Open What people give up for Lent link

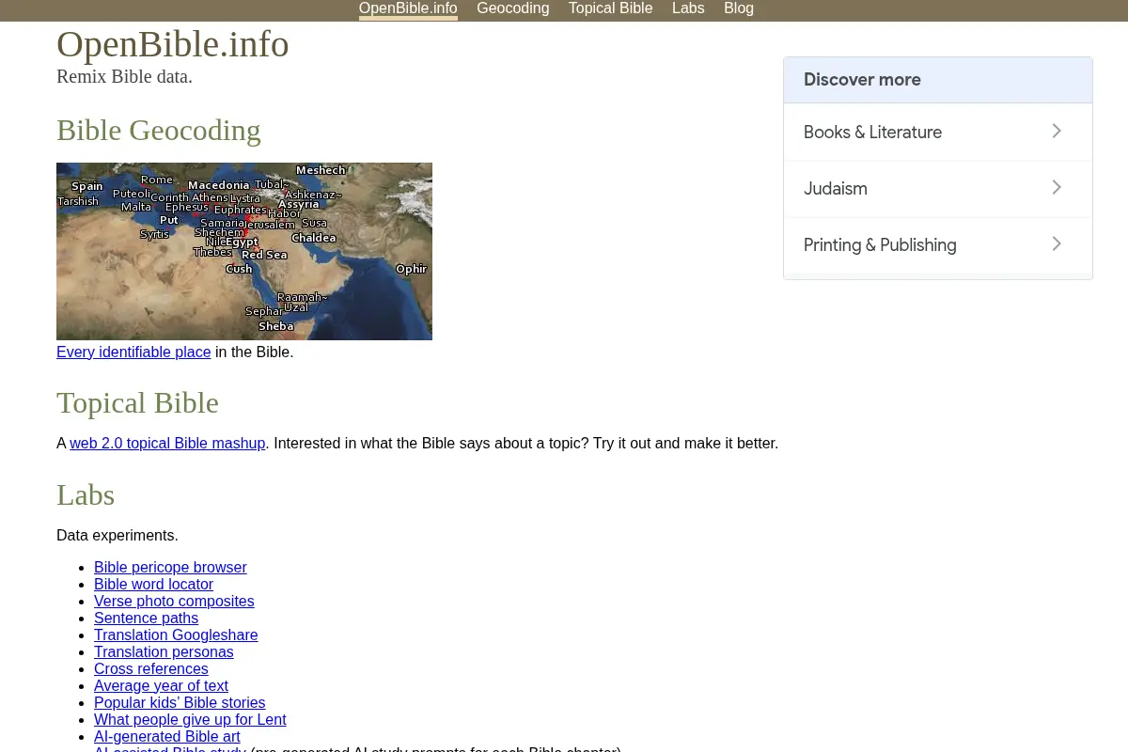coord(190,719)
